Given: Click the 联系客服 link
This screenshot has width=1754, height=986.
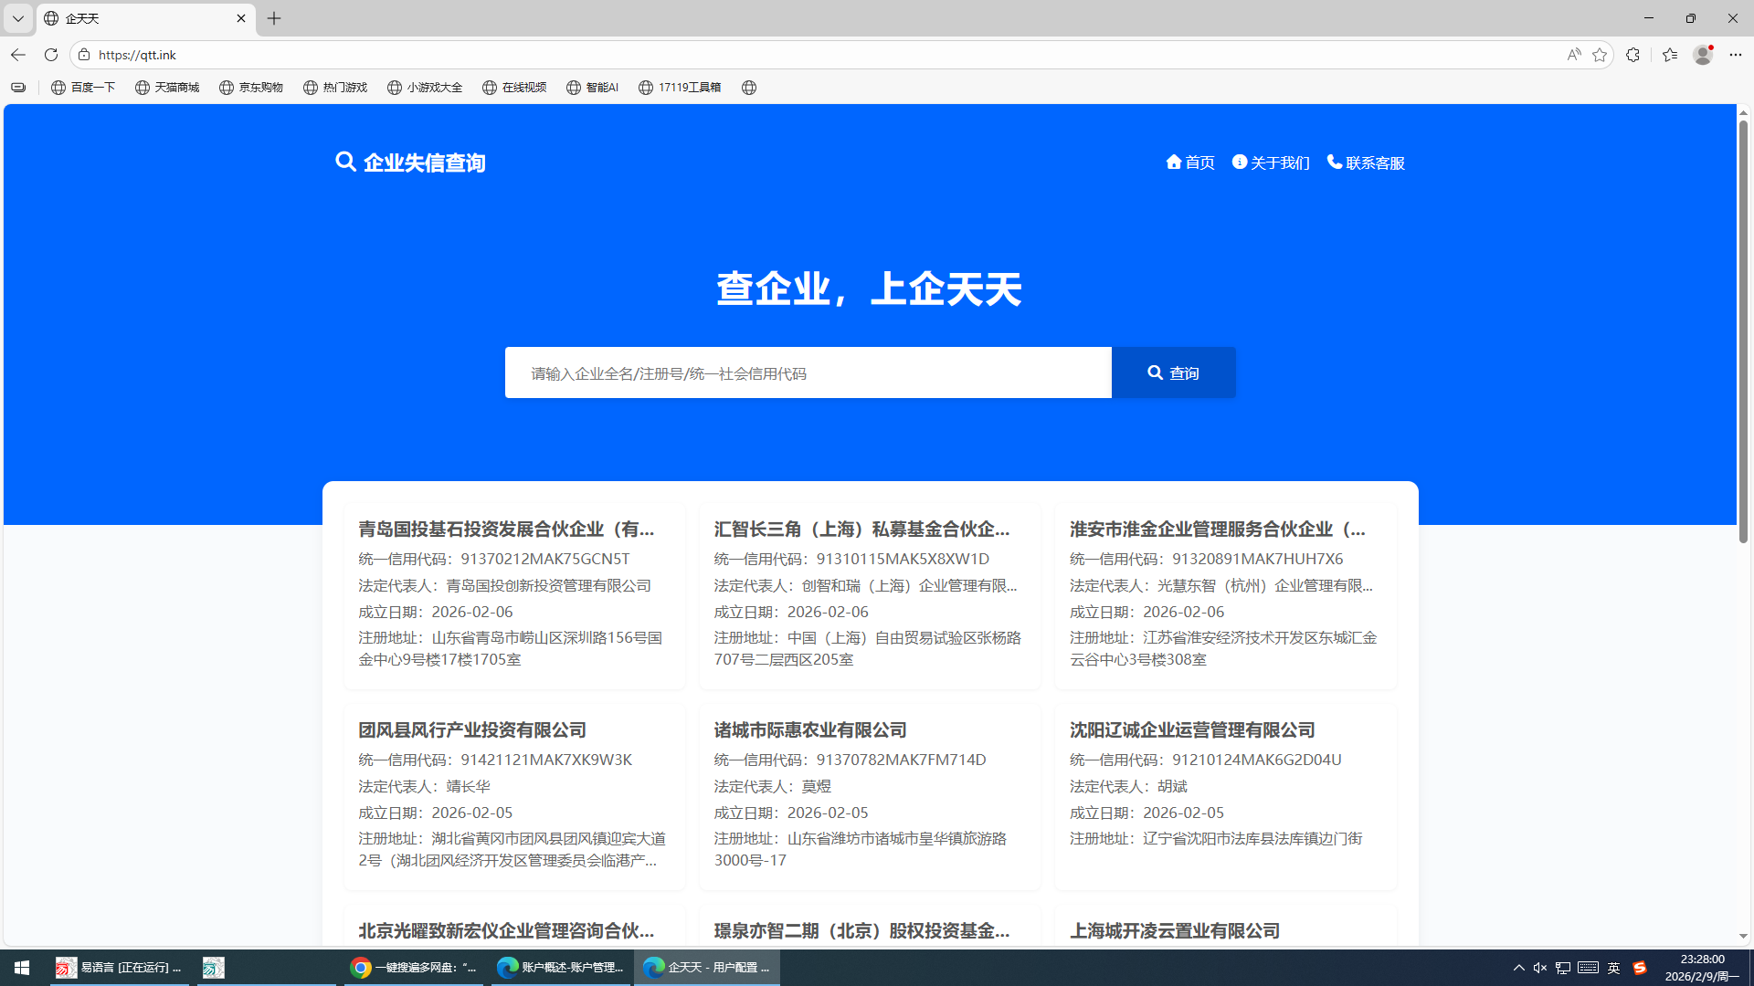Looking at the screenshot, I should point(1366,163).
